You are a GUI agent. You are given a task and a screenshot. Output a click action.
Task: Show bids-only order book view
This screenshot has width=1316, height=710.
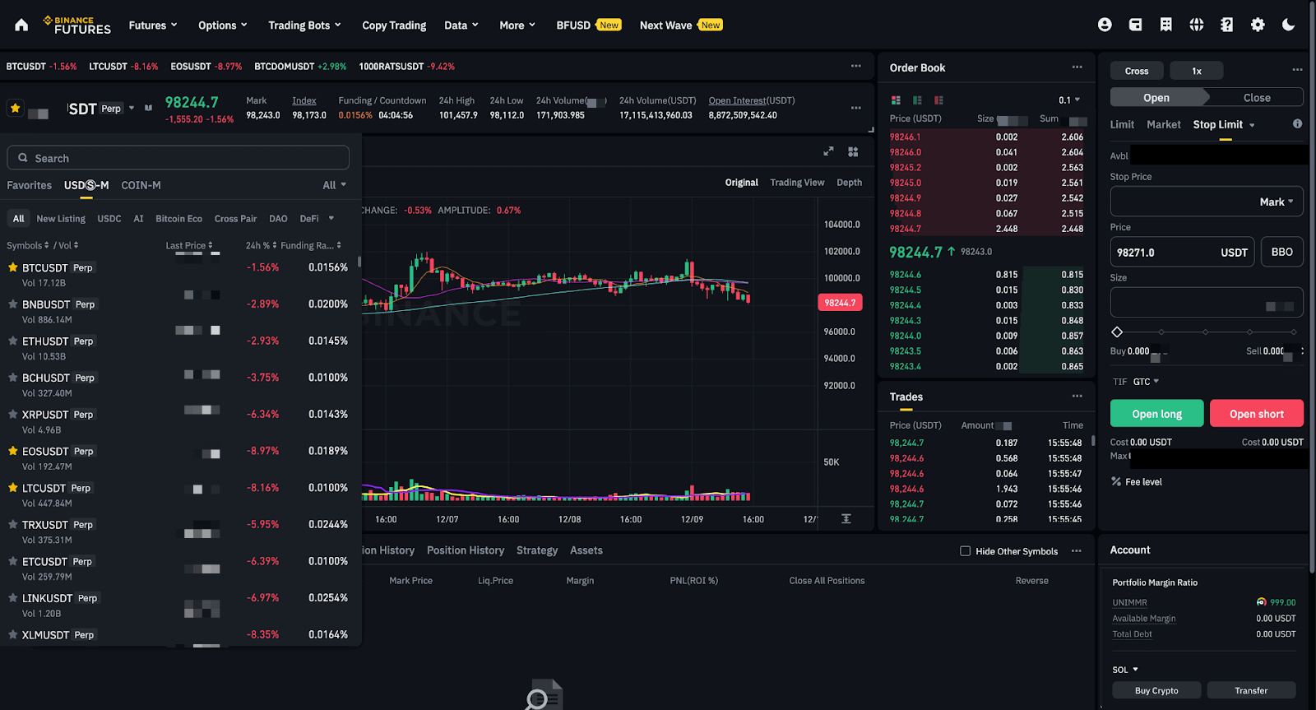coord(917,100)
